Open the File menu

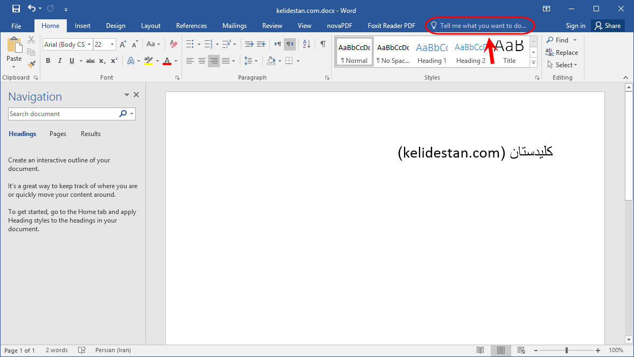pyautogui.click(x=16, y=26)
